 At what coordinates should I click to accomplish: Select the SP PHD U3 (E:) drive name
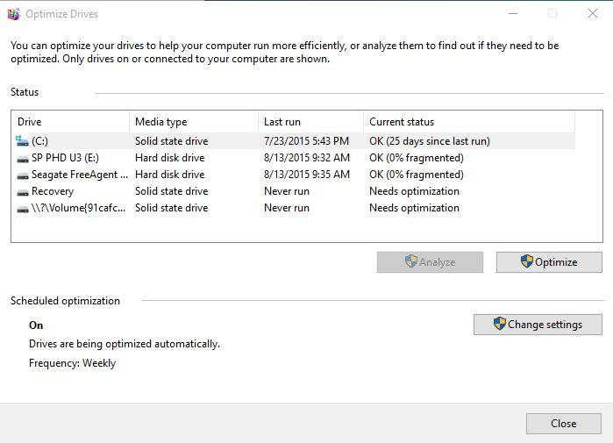[65, 158]
